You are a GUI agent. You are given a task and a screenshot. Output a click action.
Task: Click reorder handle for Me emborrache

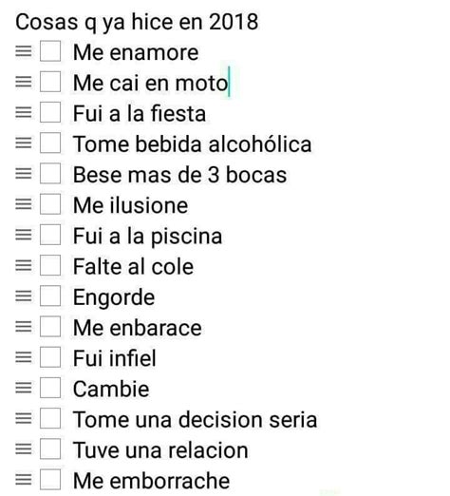(24, 480)
